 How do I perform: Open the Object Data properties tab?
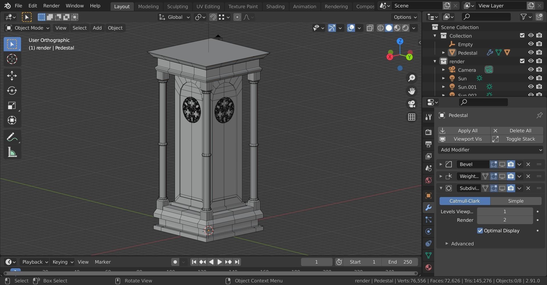tap(428, 255)
